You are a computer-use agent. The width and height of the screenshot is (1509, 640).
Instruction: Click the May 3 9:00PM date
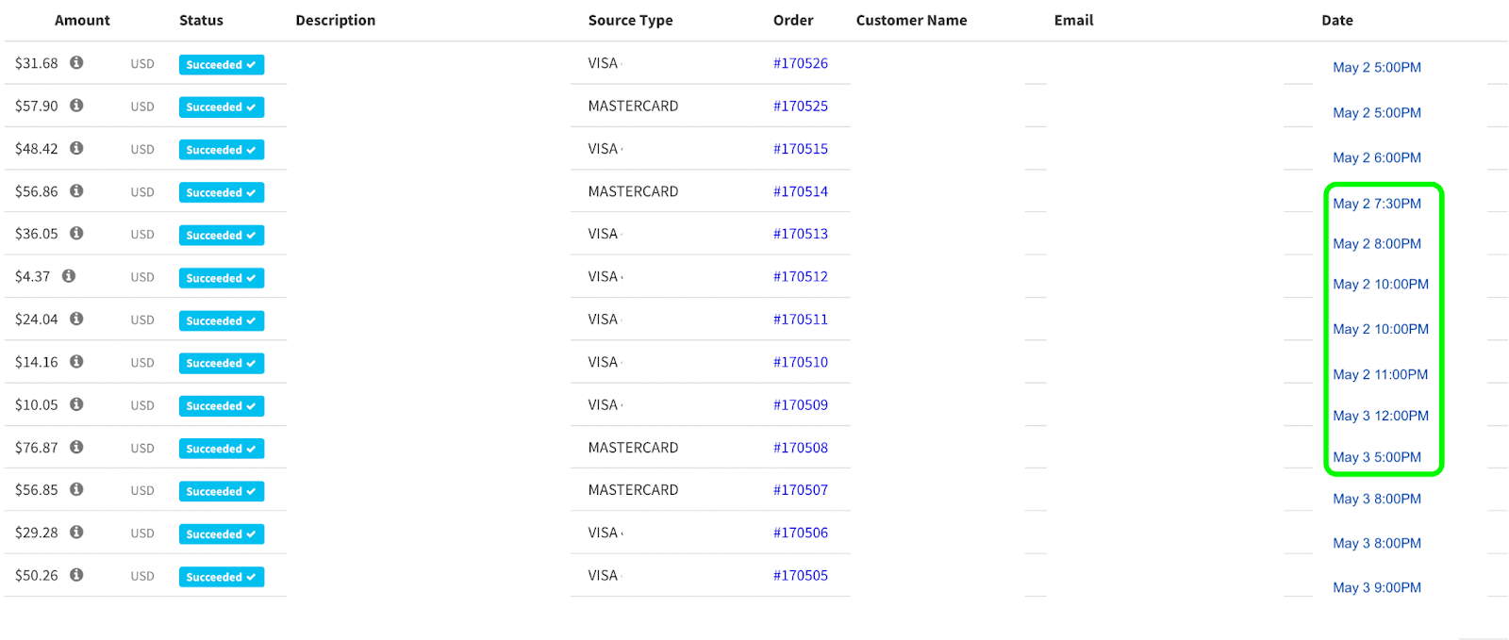tap(1376, 587)
